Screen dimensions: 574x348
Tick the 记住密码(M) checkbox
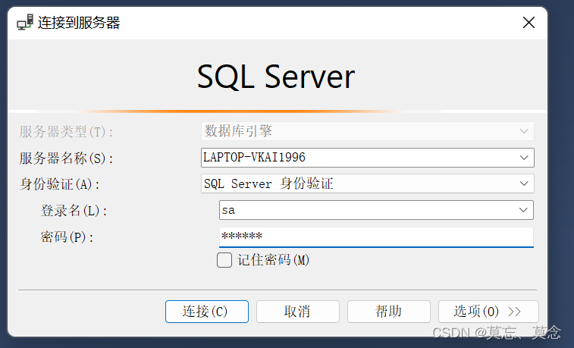[x=224, y=260]
